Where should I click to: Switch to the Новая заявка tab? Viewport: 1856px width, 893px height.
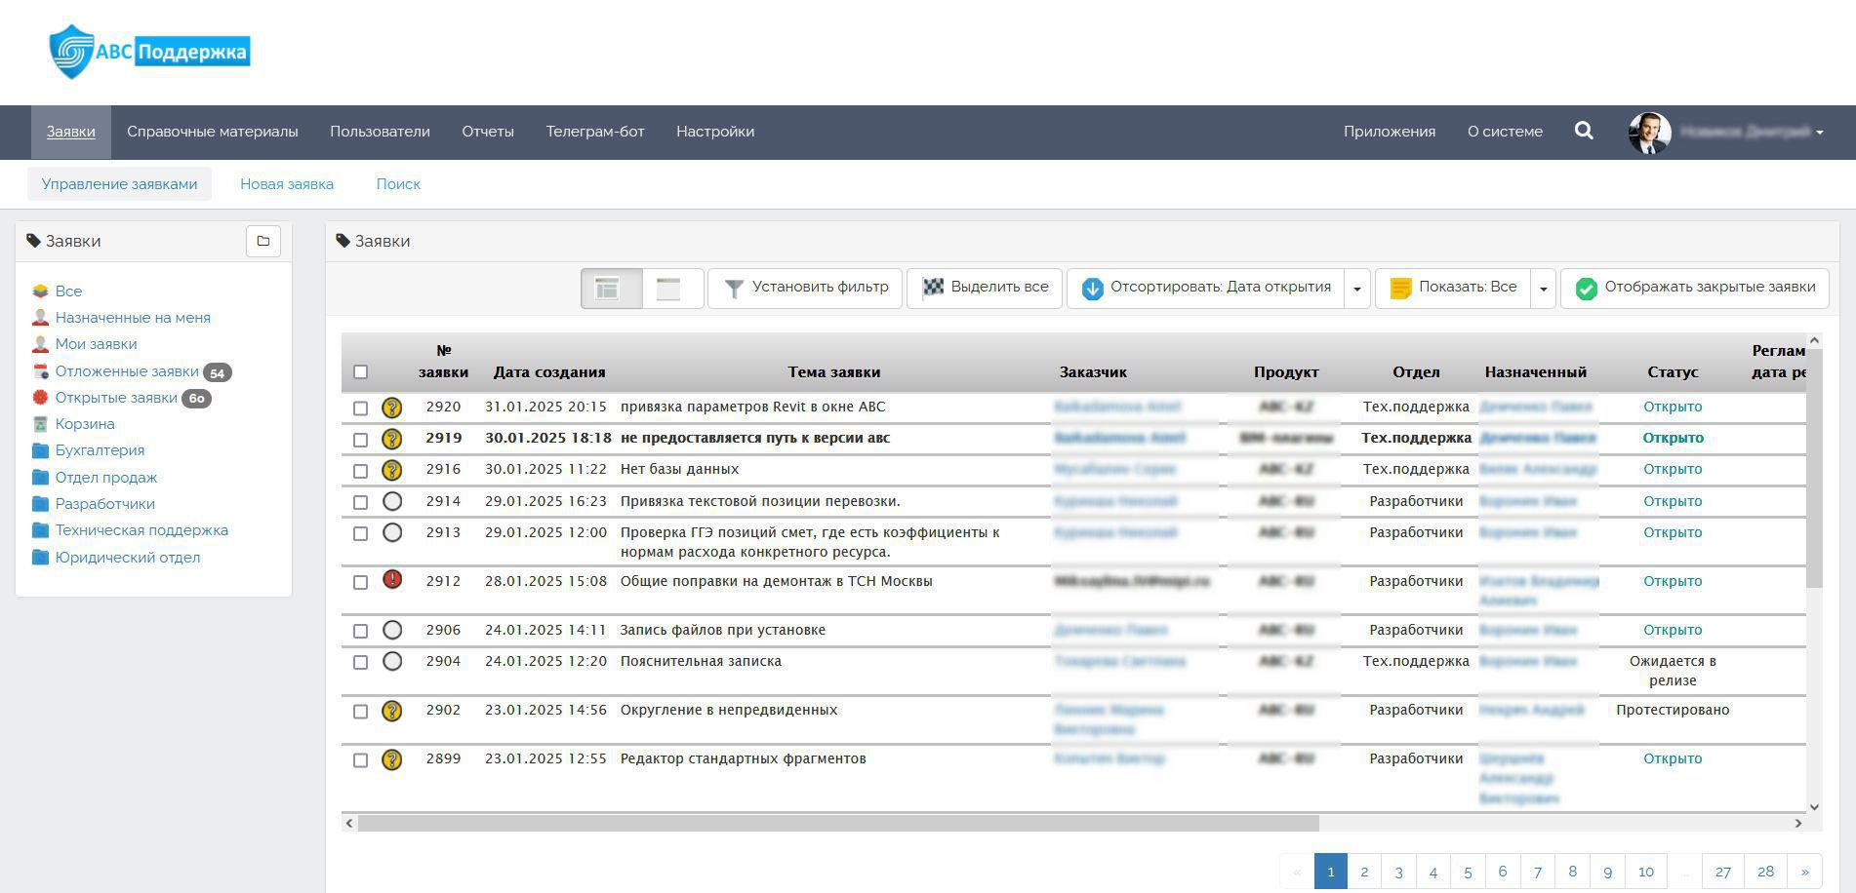click(287, 184)
